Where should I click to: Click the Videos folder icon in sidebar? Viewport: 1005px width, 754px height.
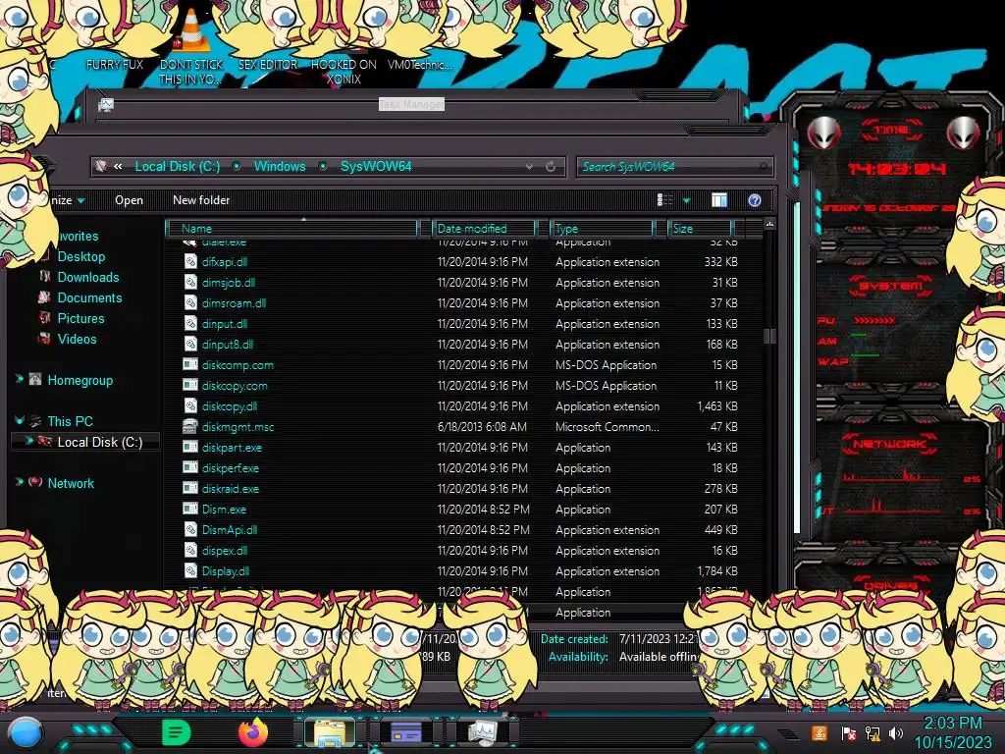(44, 339)
